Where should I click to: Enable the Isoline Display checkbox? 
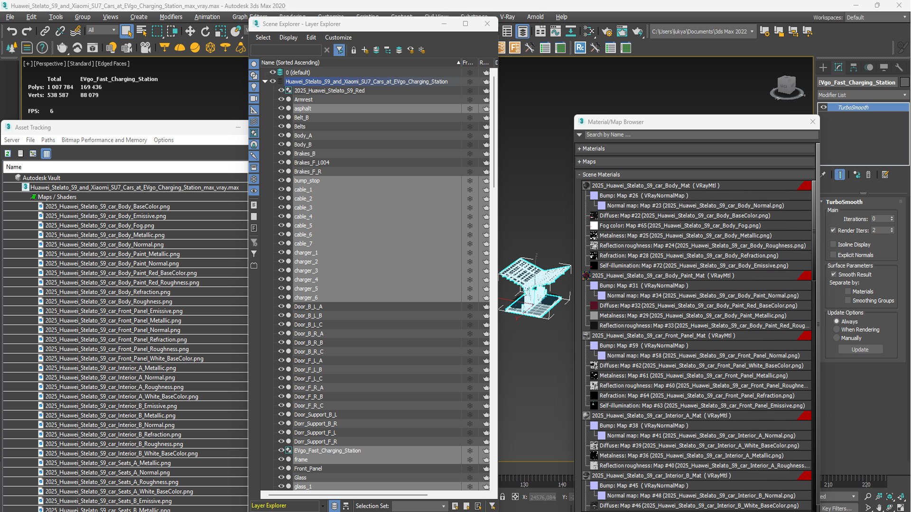[833, 245]
